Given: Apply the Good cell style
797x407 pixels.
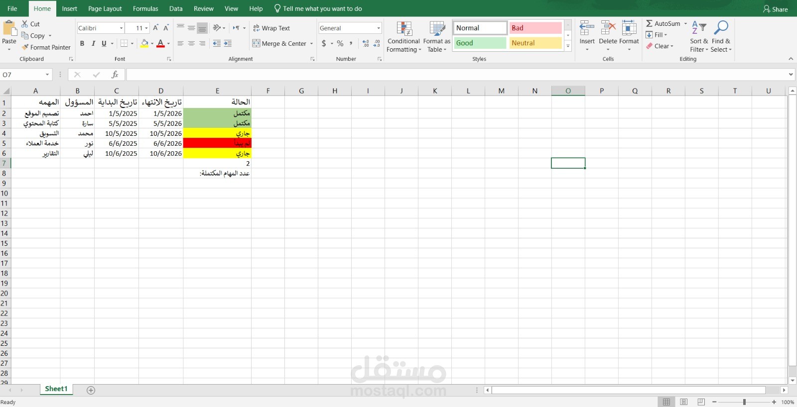Looking at the screenshot, I should (480, 43).
